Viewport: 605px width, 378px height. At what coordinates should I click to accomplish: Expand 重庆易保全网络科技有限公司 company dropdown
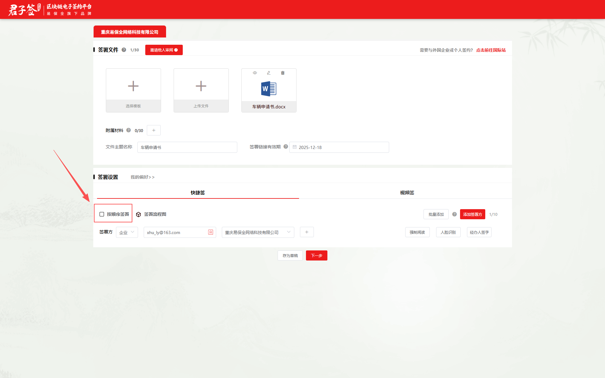[258, 232]
